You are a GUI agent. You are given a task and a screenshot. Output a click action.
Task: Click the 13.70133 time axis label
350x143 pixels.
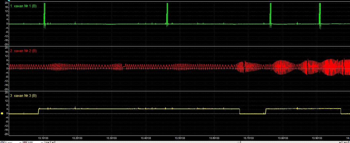pyautogui.click(x=248, y=138)
